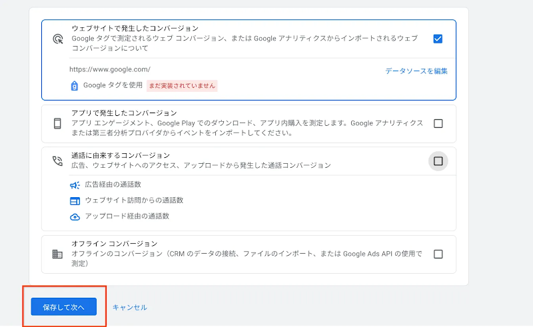Click the app conversion smartphone icon

click(x=57, y=123)
